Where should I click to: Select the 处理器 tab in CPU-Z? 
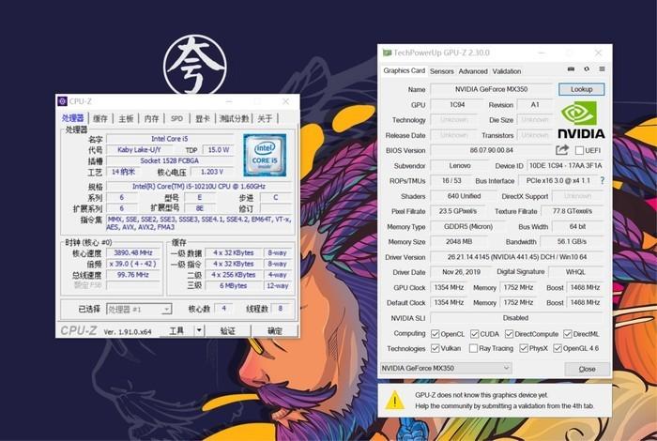[73, 118]
